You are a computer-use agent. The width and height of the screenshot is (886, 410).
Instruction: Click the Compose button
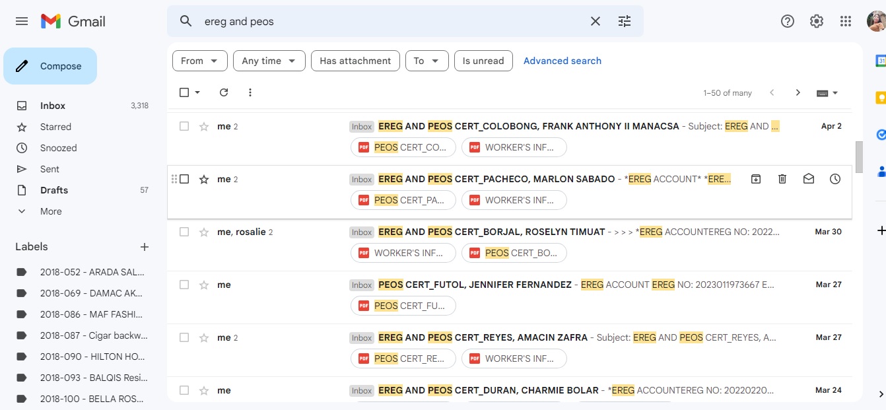pos(50,66)
